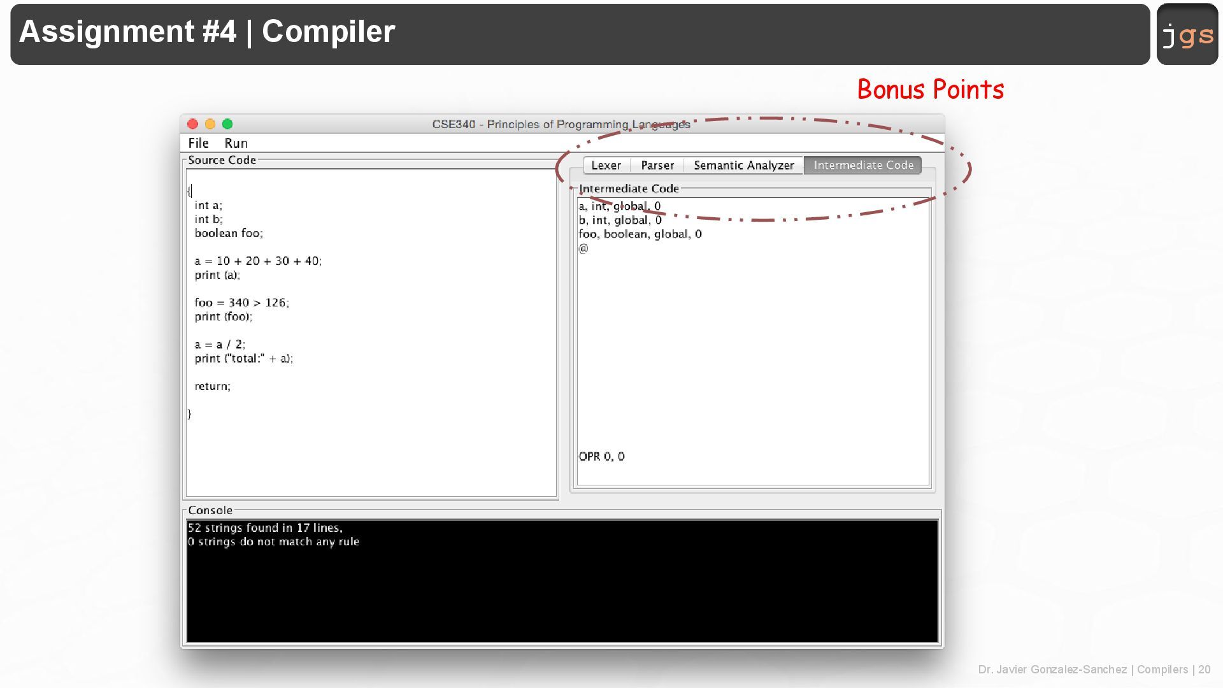Switch to the Lexer tab
1223x688 pixels.
606,166
